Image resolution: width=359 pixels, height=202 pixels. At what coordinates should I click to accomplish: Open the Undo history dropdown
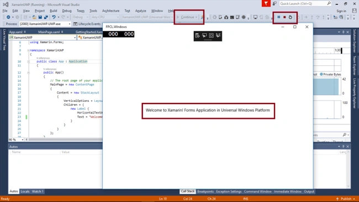(x=59, y=17)
